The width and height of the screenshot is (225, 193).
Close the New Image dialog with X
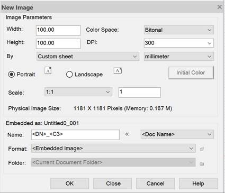(x=220, y=7)
